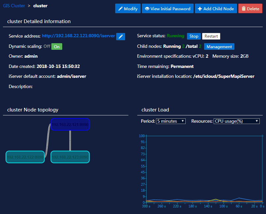Select child node 192.168.22.122:8090 in topology
Image resolution: width=266 pixels, height=214 pixels.
point(25,157)
